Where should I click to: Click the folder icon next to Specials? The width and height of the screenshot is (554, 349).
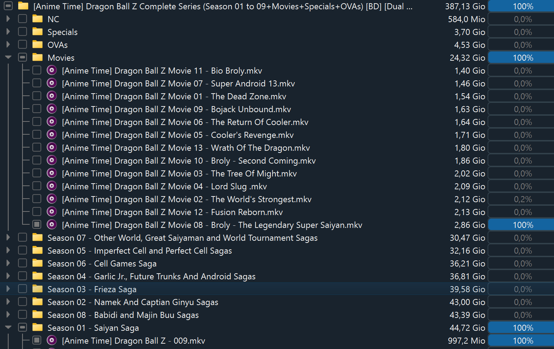click(x=38, y=32)
